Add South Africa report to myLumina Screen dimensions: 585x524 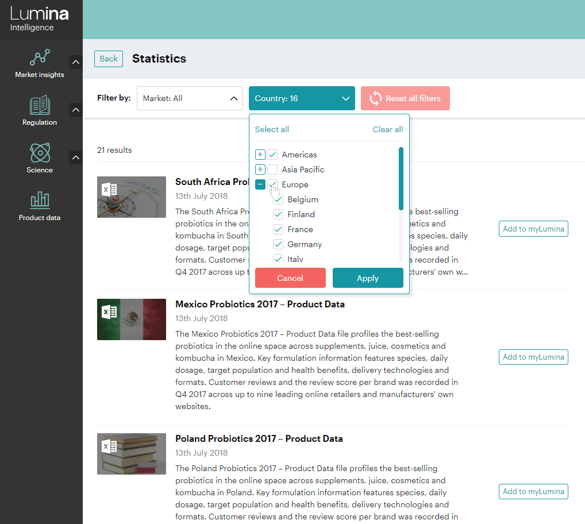coord(533,229)
